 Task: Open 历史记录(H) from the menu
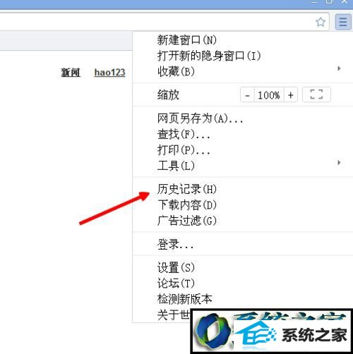pos(243,189)
